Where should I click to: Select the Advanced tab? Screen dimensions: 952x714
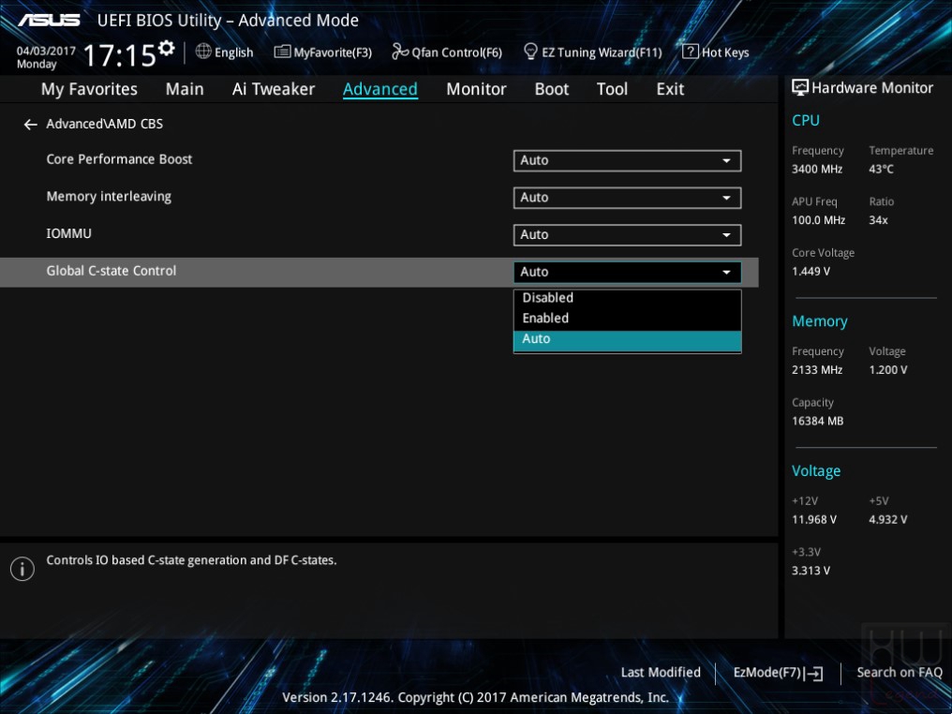coord(380,89)
